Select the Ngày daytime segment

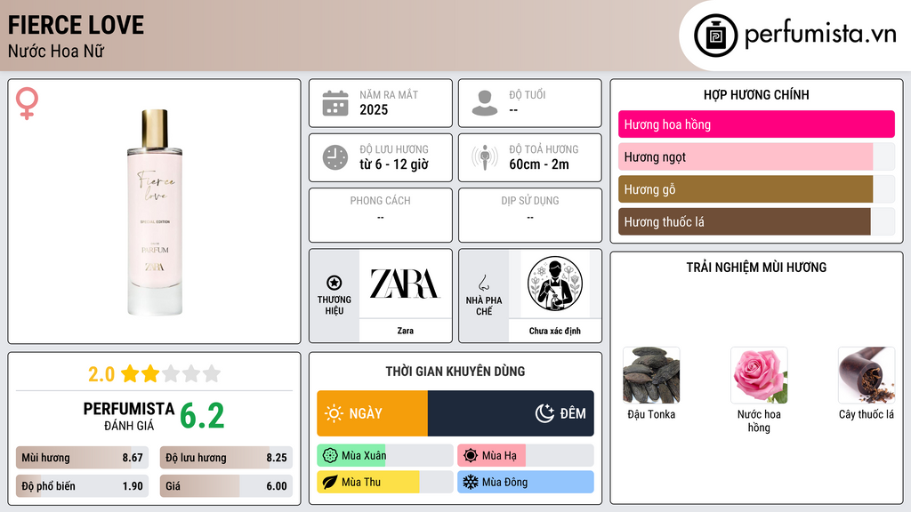tap(373, 413)
